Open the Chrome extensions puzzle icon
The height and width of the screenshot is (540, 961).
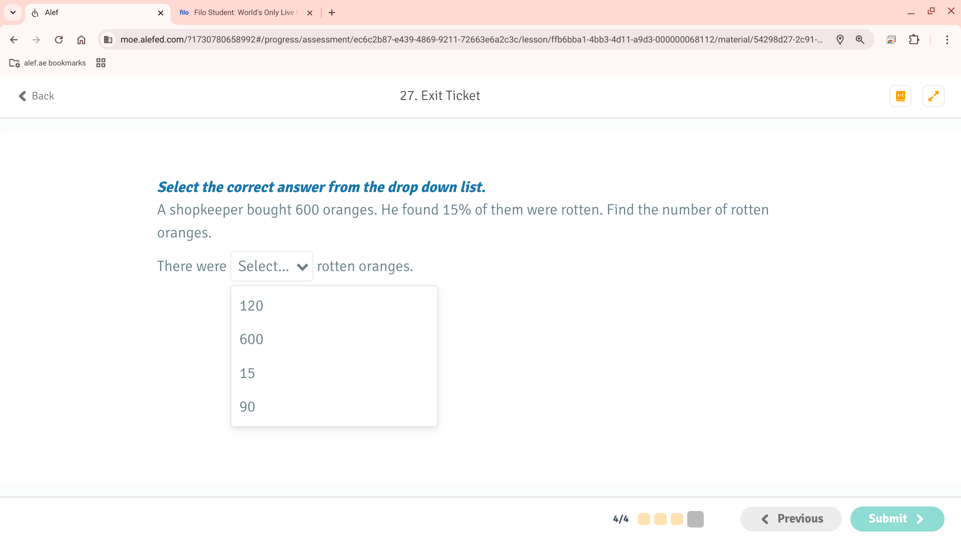914,39
